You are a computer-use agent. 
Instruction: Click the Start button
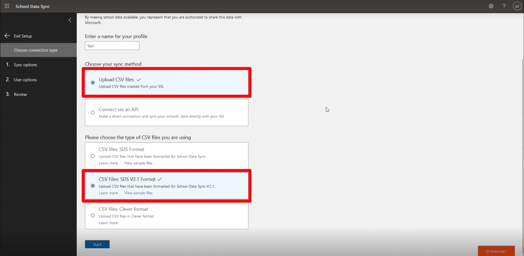point(97,245)
